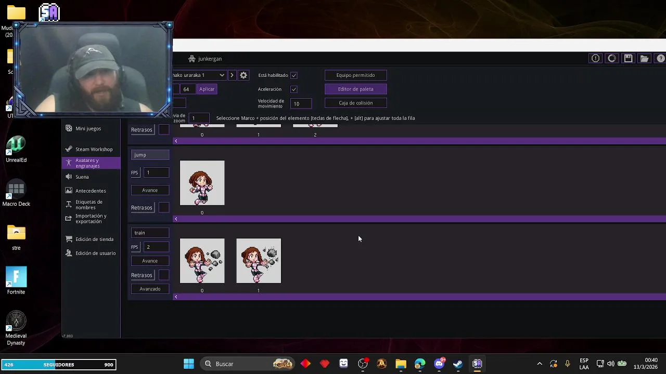Click FPS field in train row
Viewport: 666px width, 374px height.
point(156,247)
